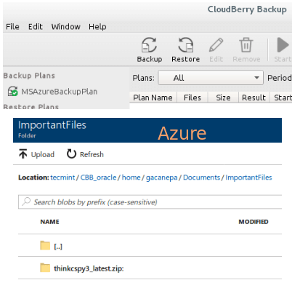Click the Refresh circular arrow icon
Screen dimensions: 292x283
point(71,154)
